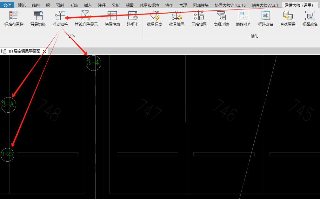Open the 选项卡 settings tool
Screen dimensions: 320x199
133,19
